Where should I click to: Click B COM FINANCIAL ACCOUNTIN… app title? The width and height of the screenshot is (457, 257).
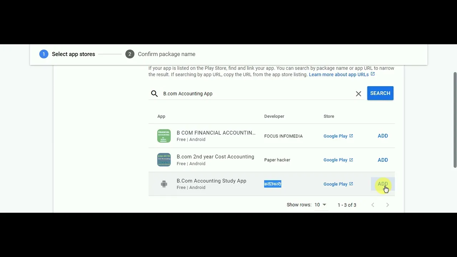216,133
